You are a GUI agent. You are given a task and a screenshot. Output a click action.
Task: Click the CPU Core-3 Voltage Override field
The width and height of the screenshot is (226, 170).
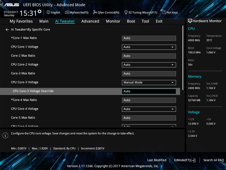pyautogui.click(x=149, y=91)
